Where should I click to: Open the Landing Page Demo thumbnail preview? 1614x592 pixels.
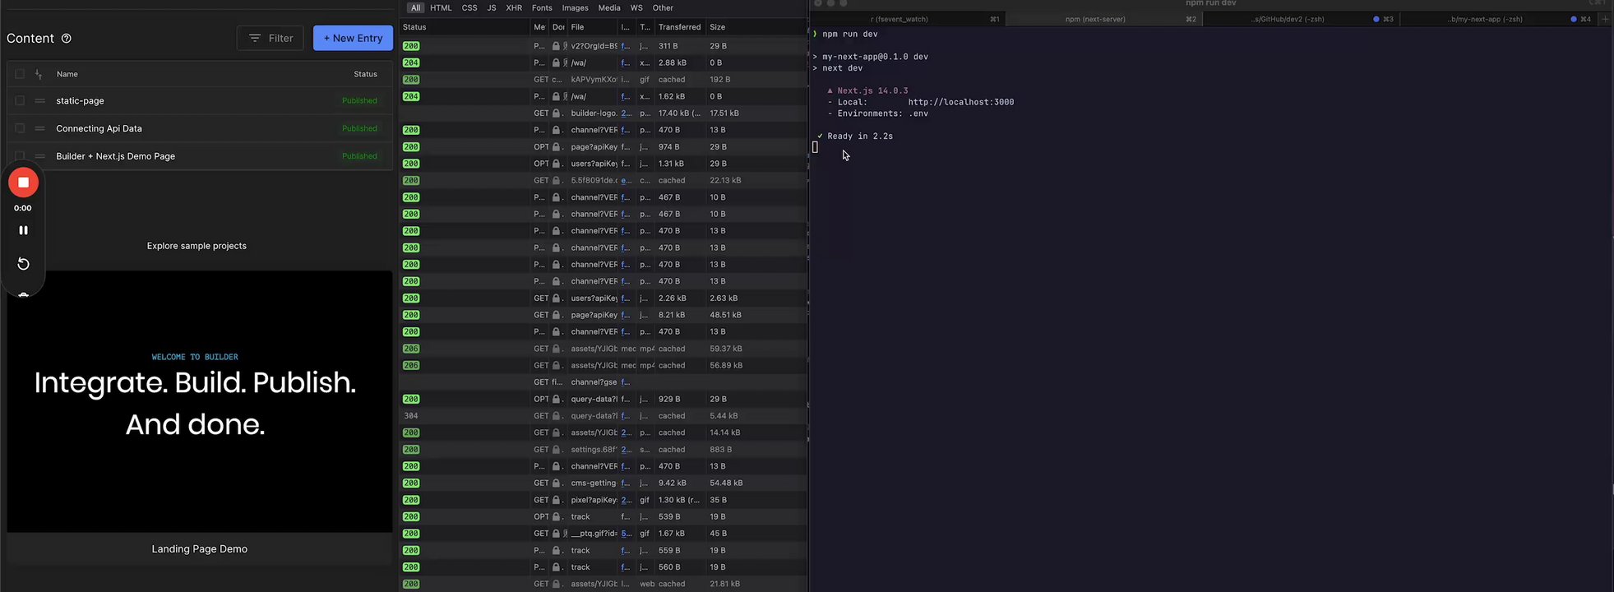pos(200,402)
